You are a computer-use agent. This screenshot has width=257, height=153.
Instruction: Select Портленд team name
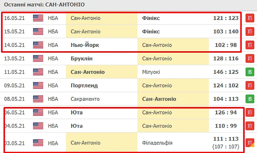(x=84, y=85)
